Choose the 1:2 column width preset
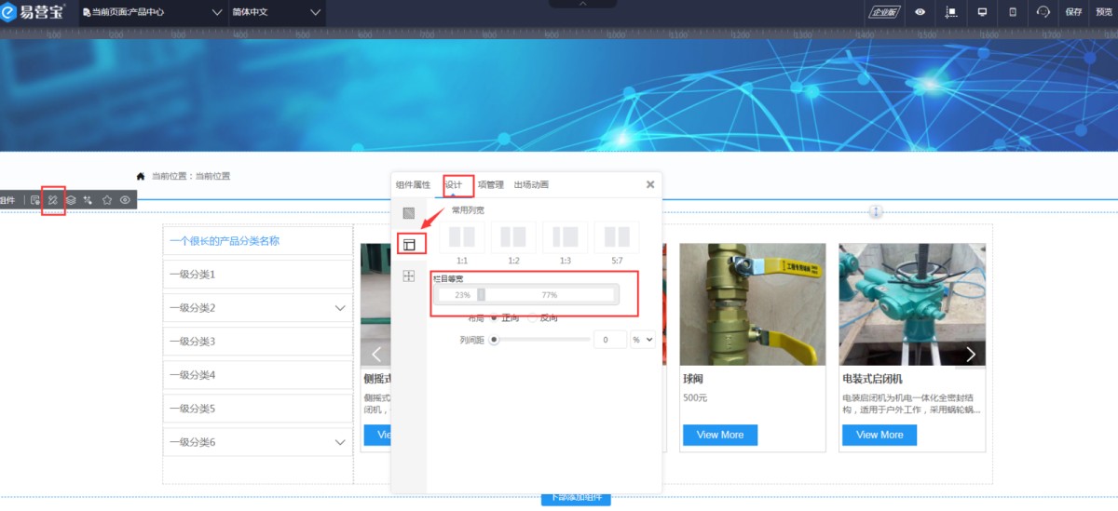Viewport: 1118px width, 511px height. point(514,238)
